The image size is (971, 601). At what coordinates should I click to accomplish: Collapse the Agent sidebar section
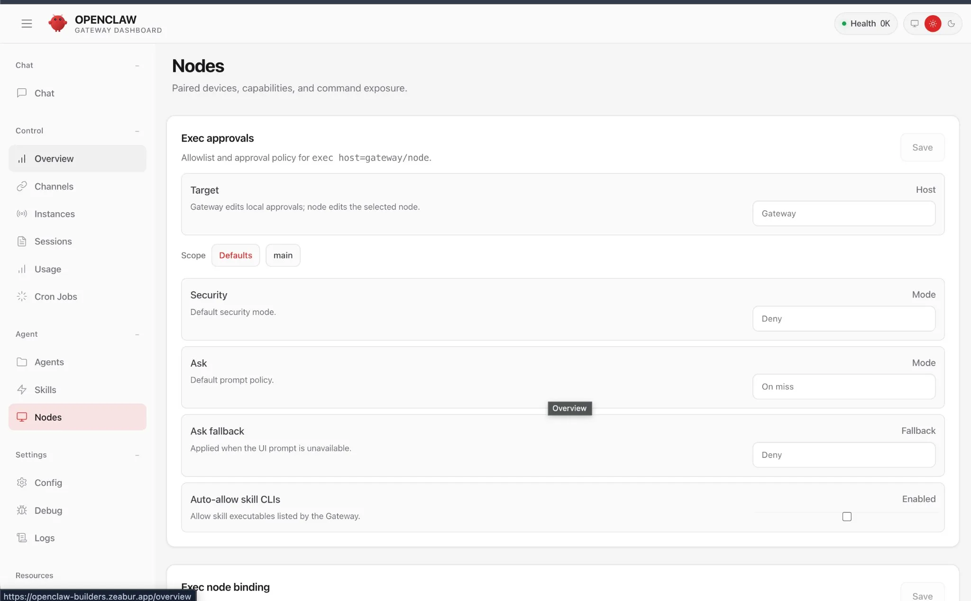point(137,335)
